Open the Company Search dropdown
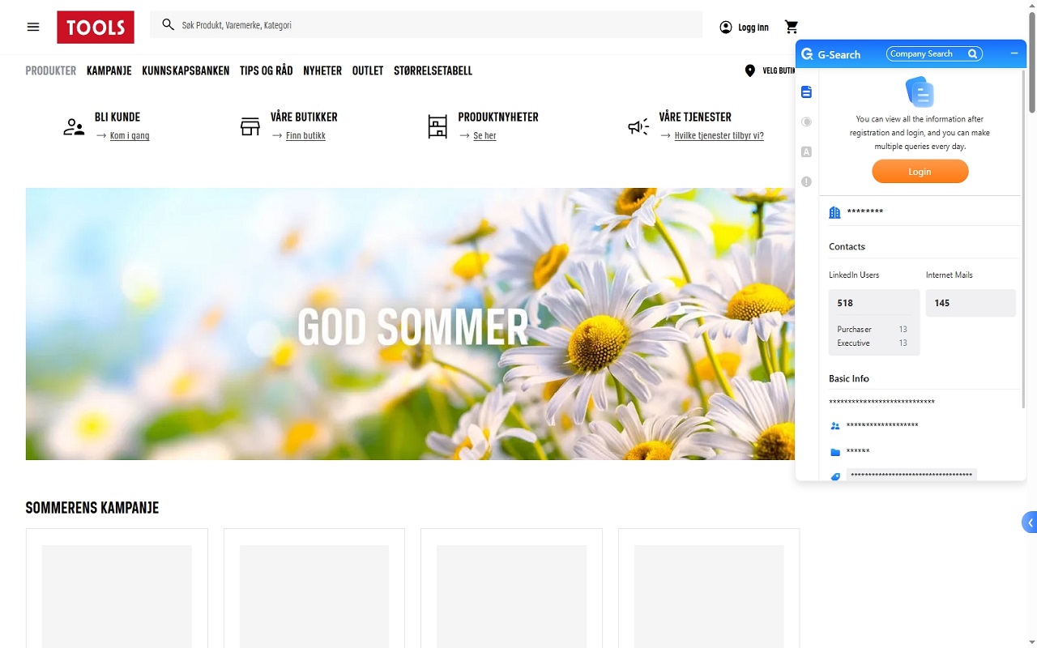 point(933,53)
